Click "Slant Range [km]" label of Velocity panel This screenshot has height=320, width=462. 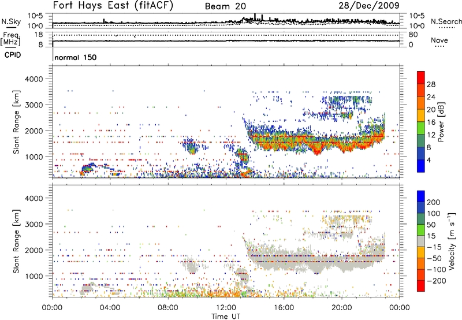click(16, 241)
